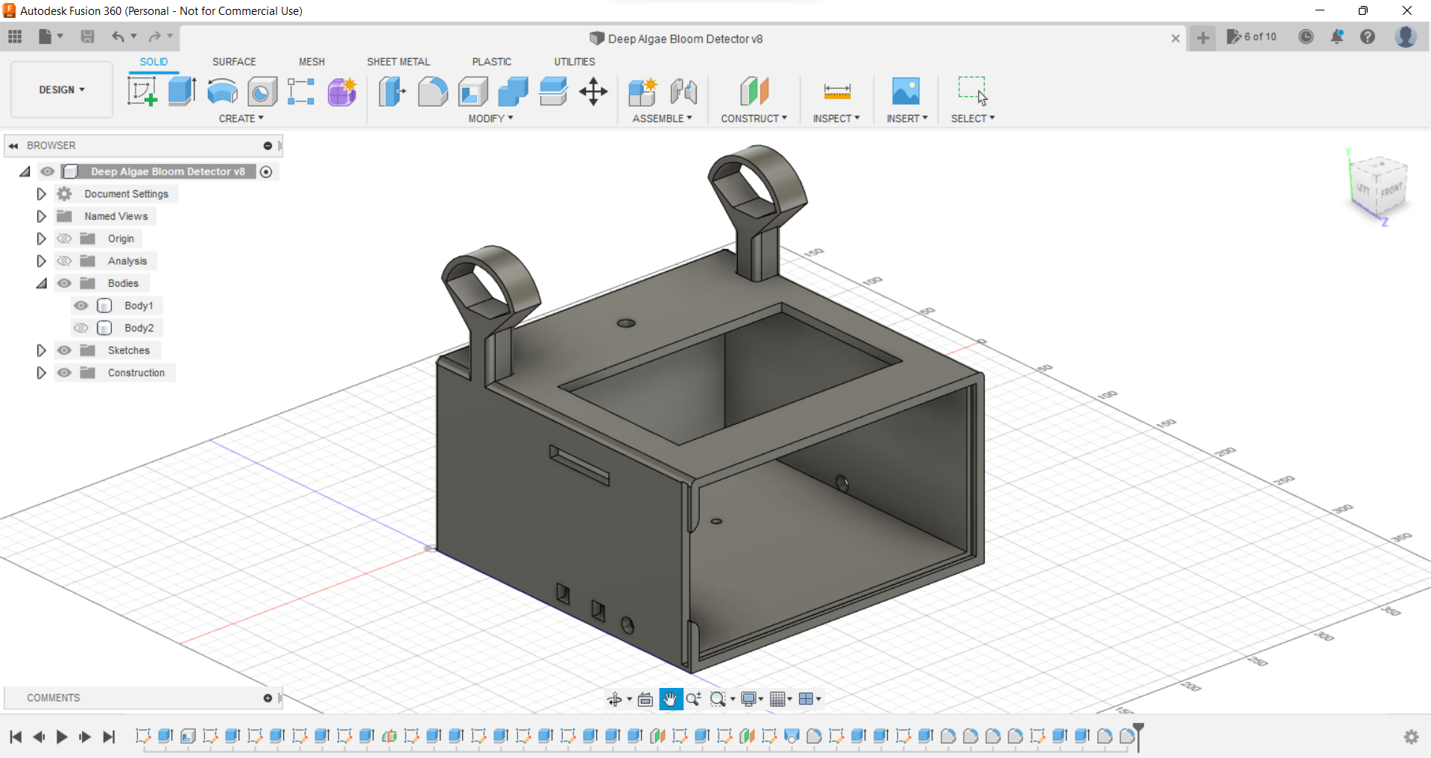Expand the Construction folder

click(x=42, y=373)
